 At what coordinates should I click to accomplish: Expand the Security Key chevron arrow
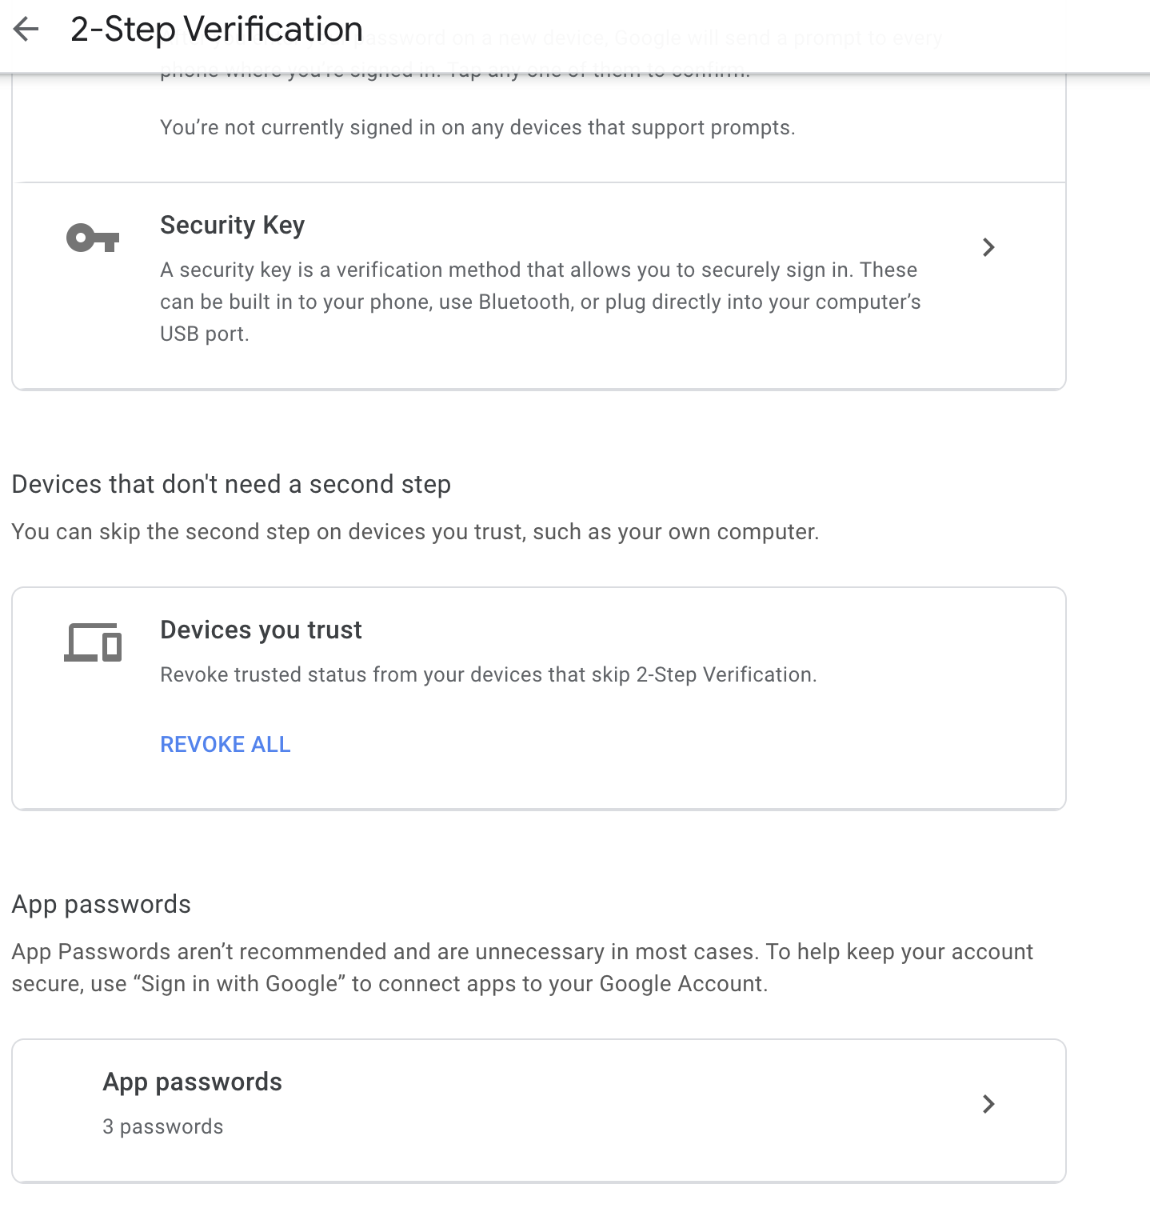pyautogui.click(x=988, y=247)
